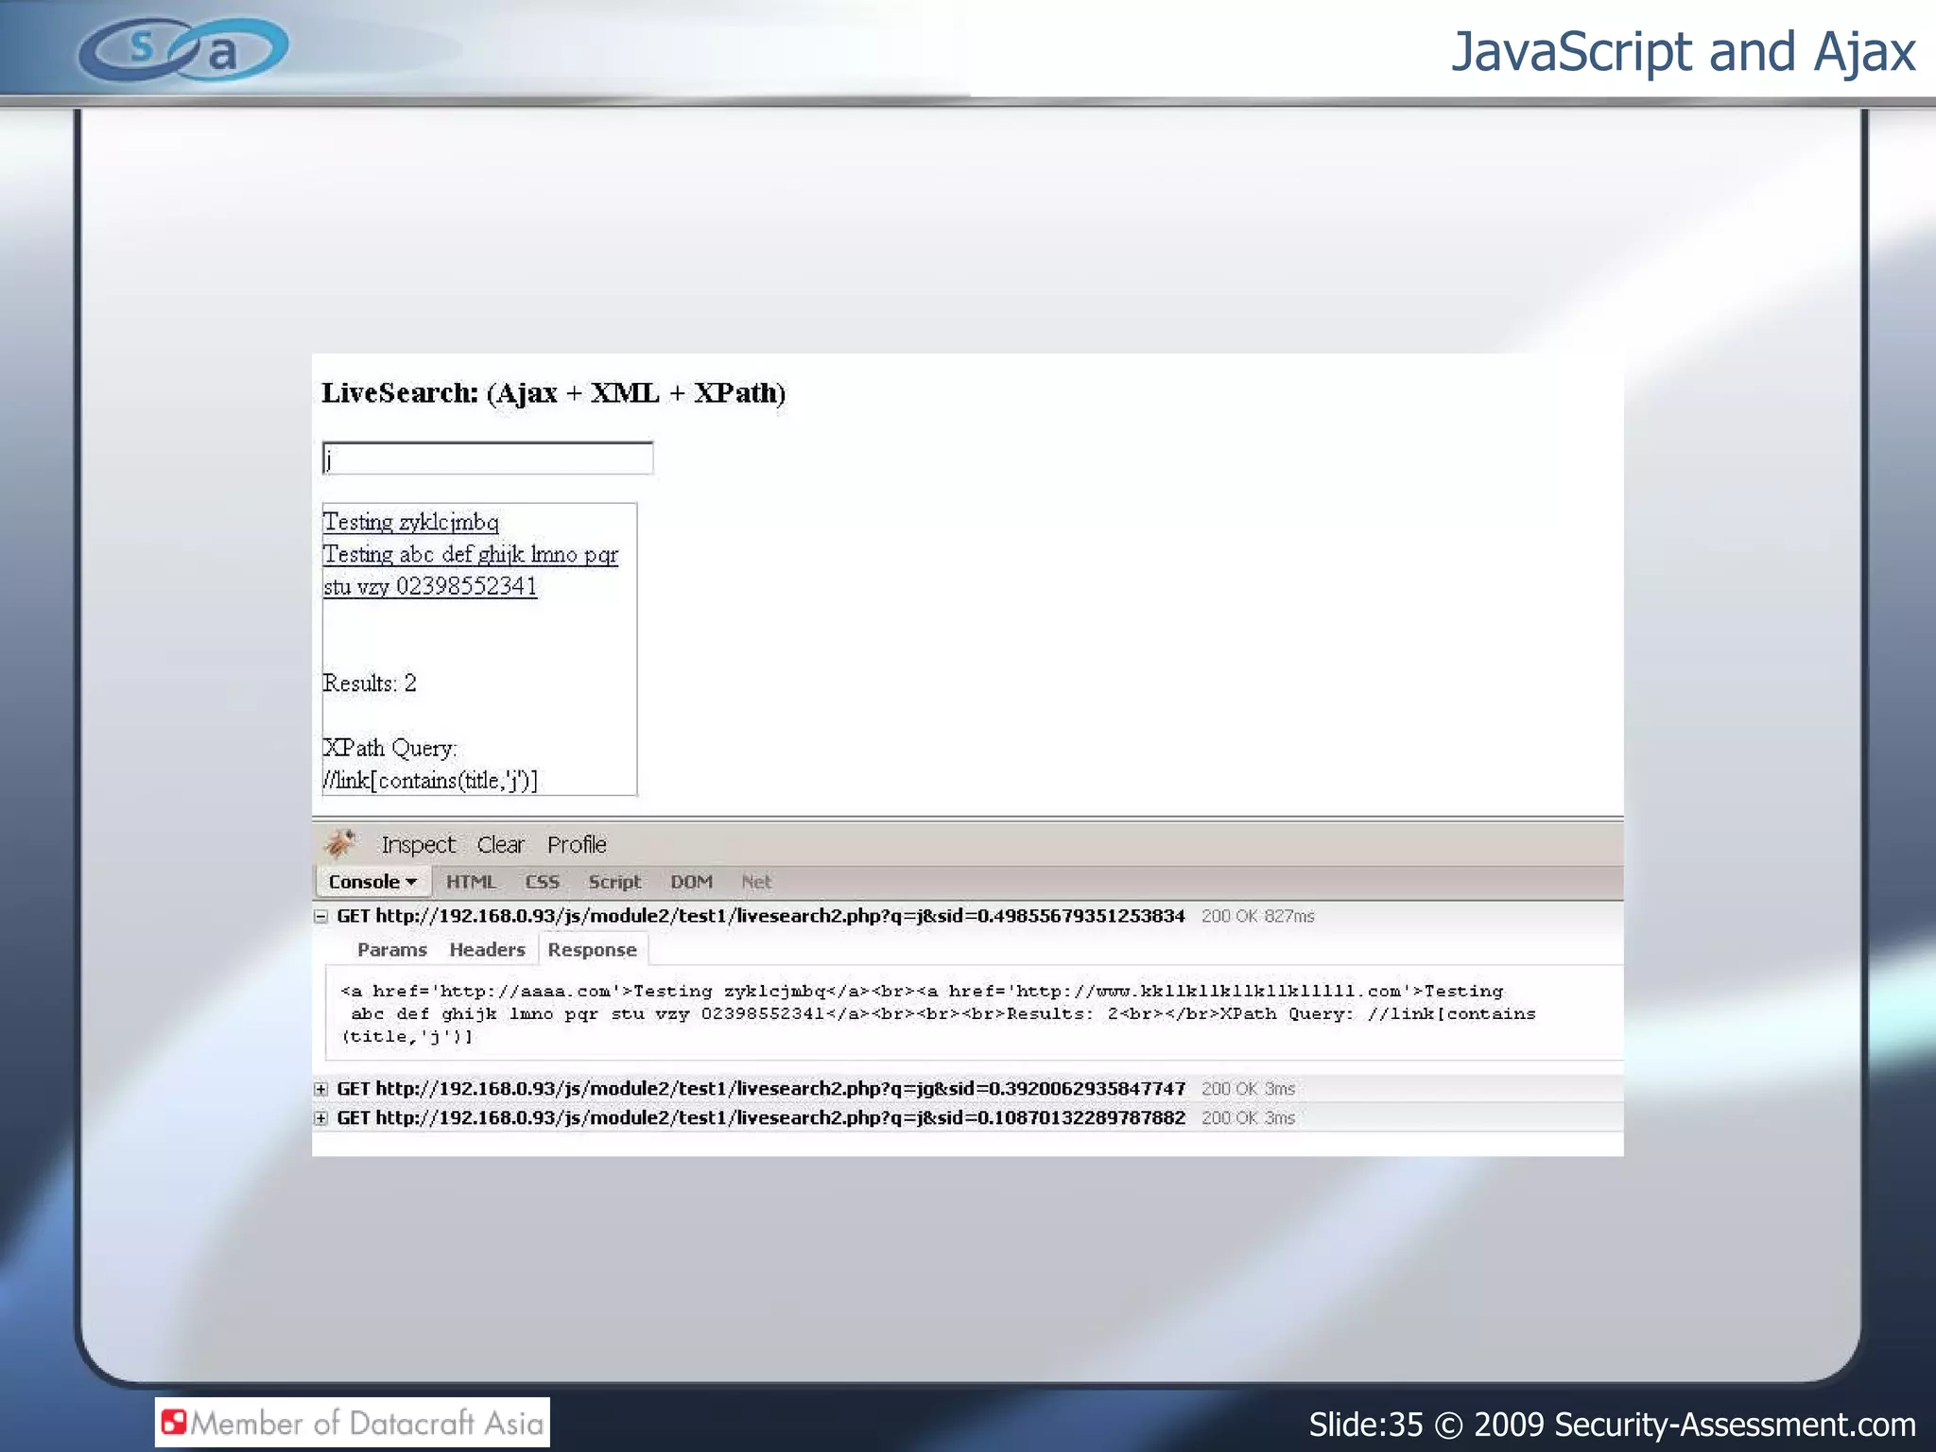Screen dimensions: 1936x1452
Task: Click the Inspect button in Firebug
Action: [x=418, y=844]
